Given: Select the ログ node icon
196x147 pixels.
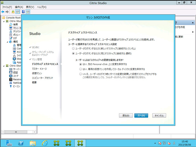Looking at the screenshot, I should point(11,38).
